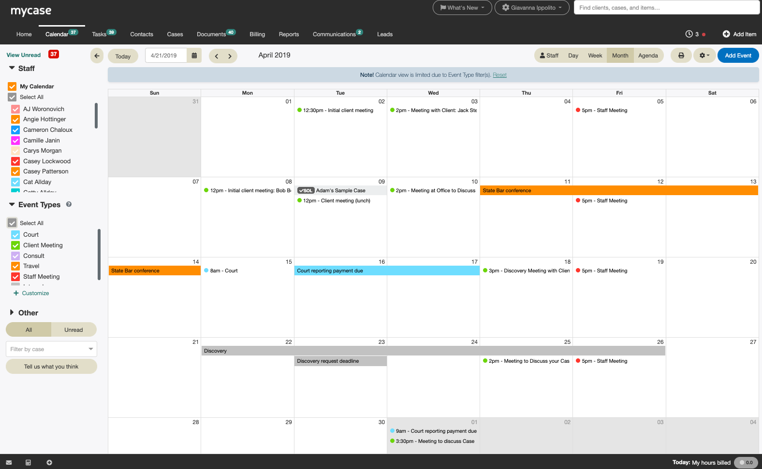This screenshot has height=469, width=762.
Task: Go to the previous month arrow
Action: [x=217, y=56]
